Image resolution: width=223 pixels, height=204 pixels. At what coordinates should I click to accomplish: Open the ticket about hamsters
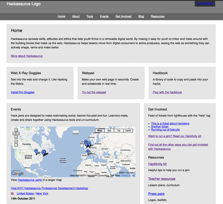170,124
